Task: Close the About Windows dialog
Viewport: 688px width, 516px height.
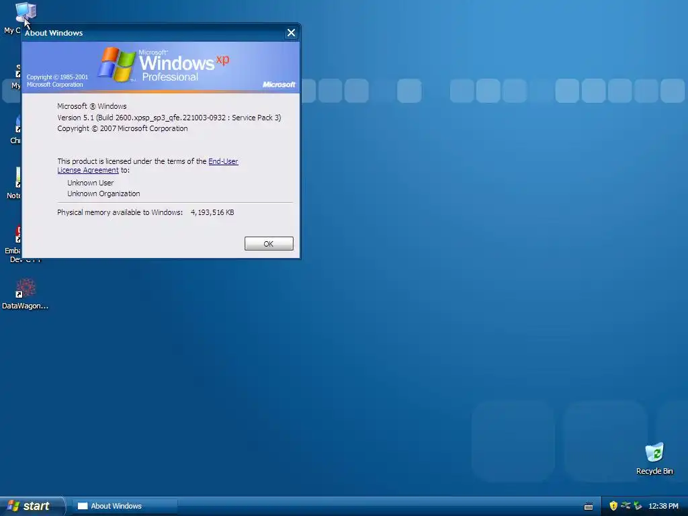Action: coord(291,33)
